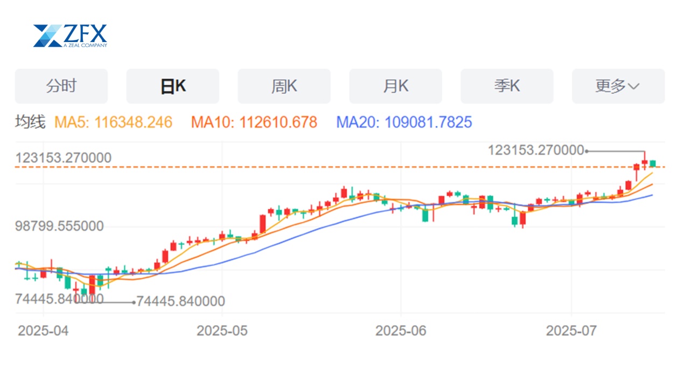Expand the 更多 more options dropdown
683x385 pixels.
618,86
